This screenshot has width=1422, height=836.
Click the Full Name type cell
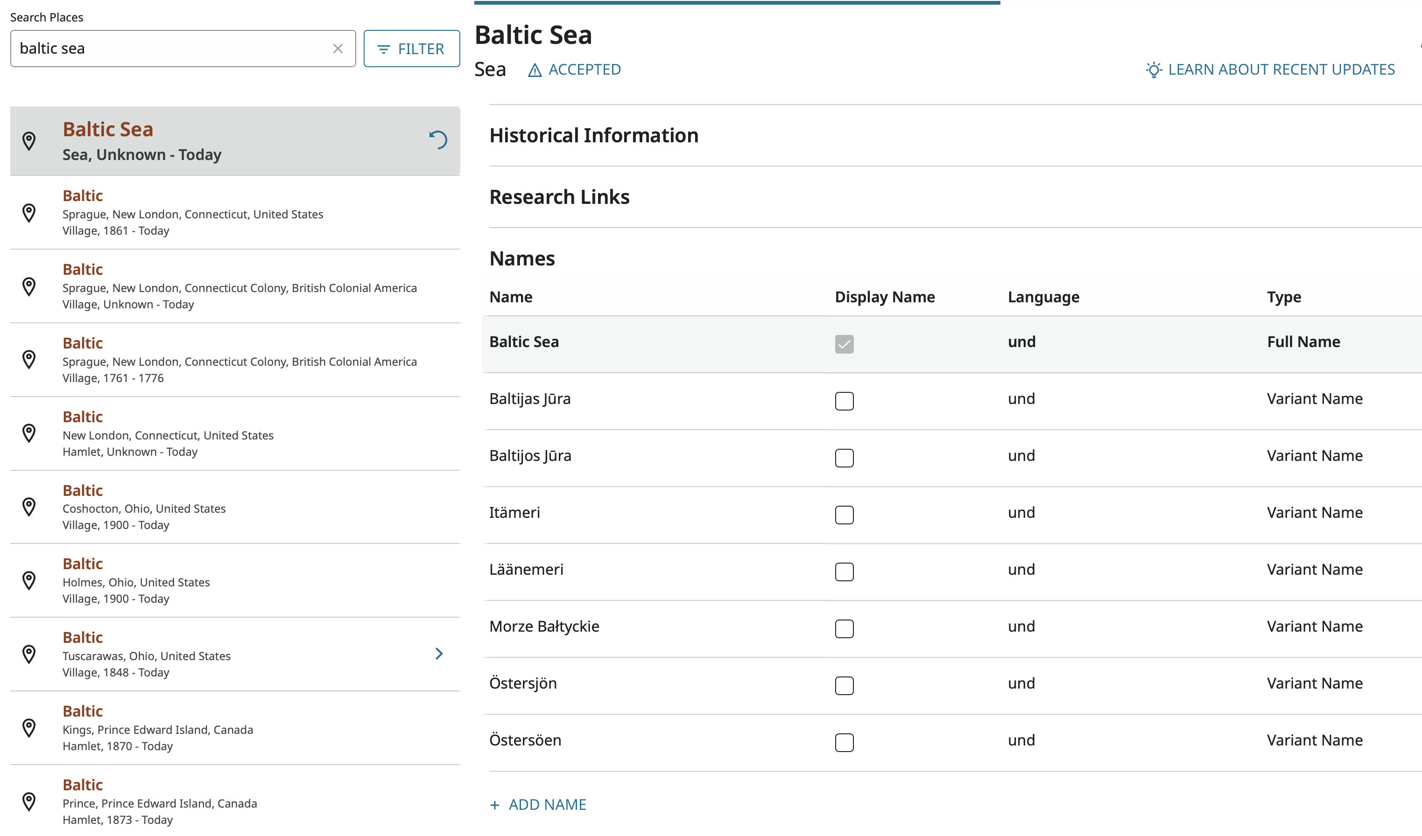click(x=1303, y=341)
